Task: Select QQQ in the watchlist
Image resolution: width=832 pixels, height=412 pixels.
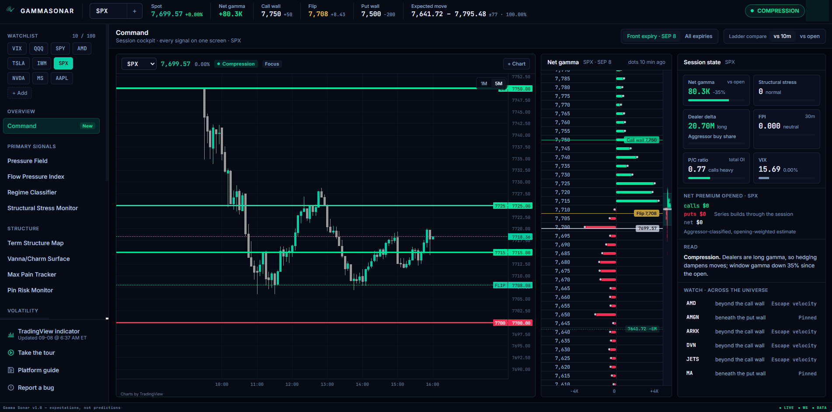Action: (38, 48)
